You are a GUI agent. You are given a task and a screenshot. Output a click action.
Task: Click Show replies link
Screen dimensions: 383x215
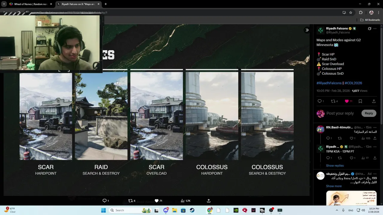335,165
